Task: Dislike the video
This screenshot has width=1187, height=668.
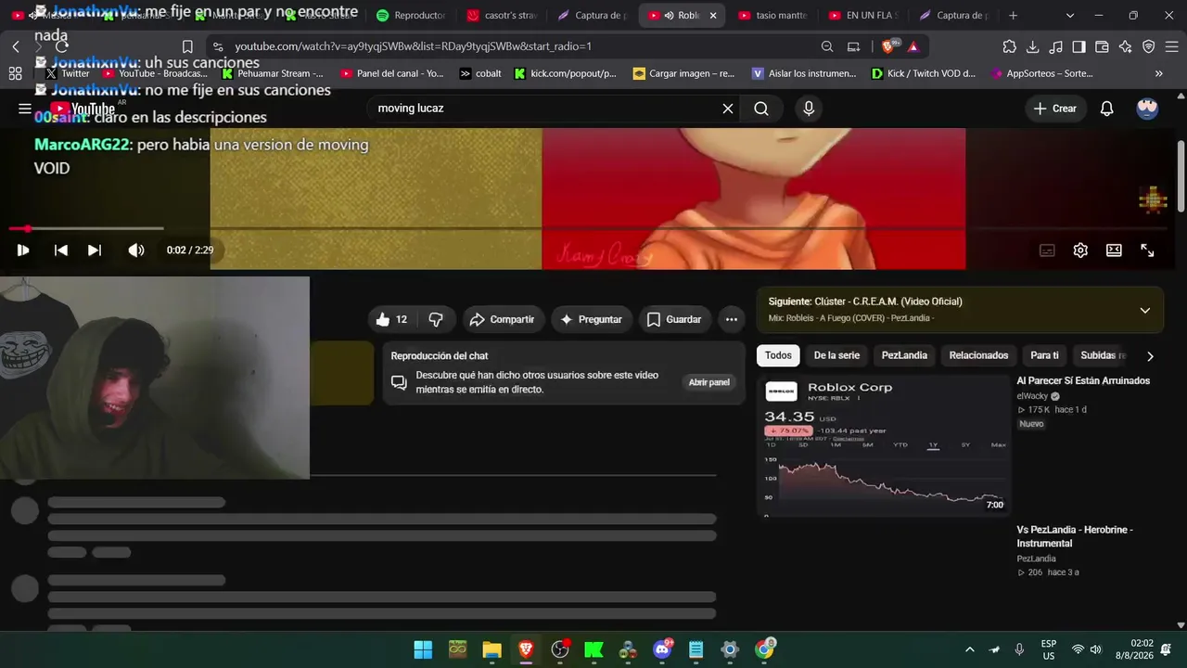Action: pyautogui.click(x=436, y=319)
